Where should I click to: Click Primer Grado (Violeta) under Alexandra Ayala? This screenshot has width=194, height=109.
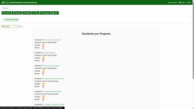(50, 81)
